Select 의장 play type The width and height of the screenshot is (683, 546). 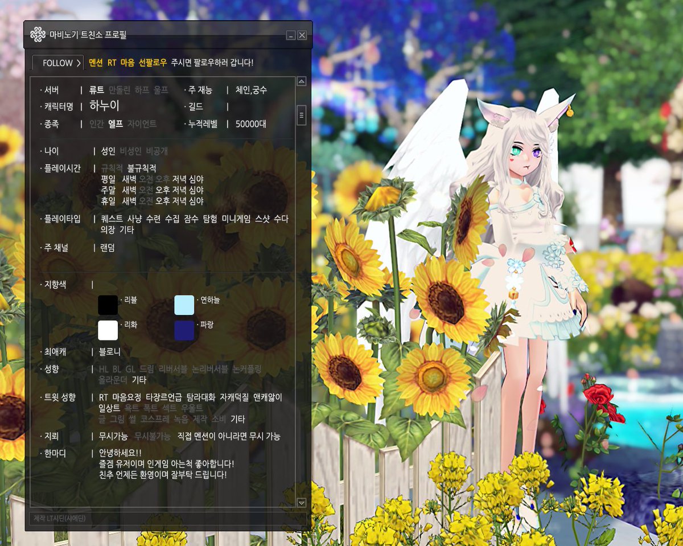(x=108, y=230)
